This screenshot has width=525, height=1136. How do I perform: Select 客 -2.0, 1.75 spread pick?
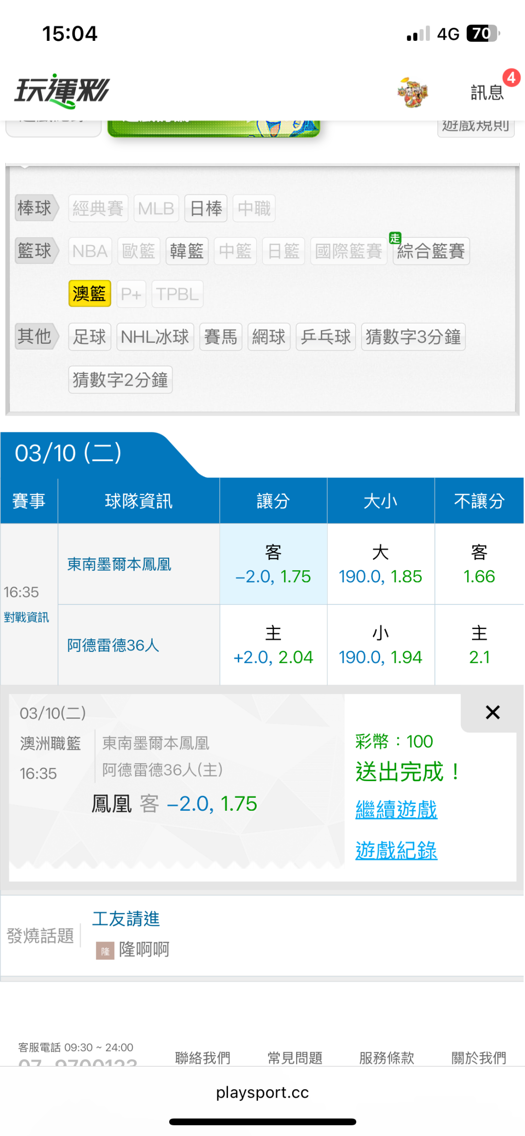pyautogui.click(x=273, y=564)
